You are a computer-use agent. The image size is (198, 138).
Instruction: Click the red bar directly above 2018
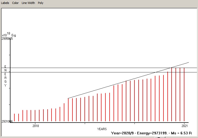click(x=35, y=116)
